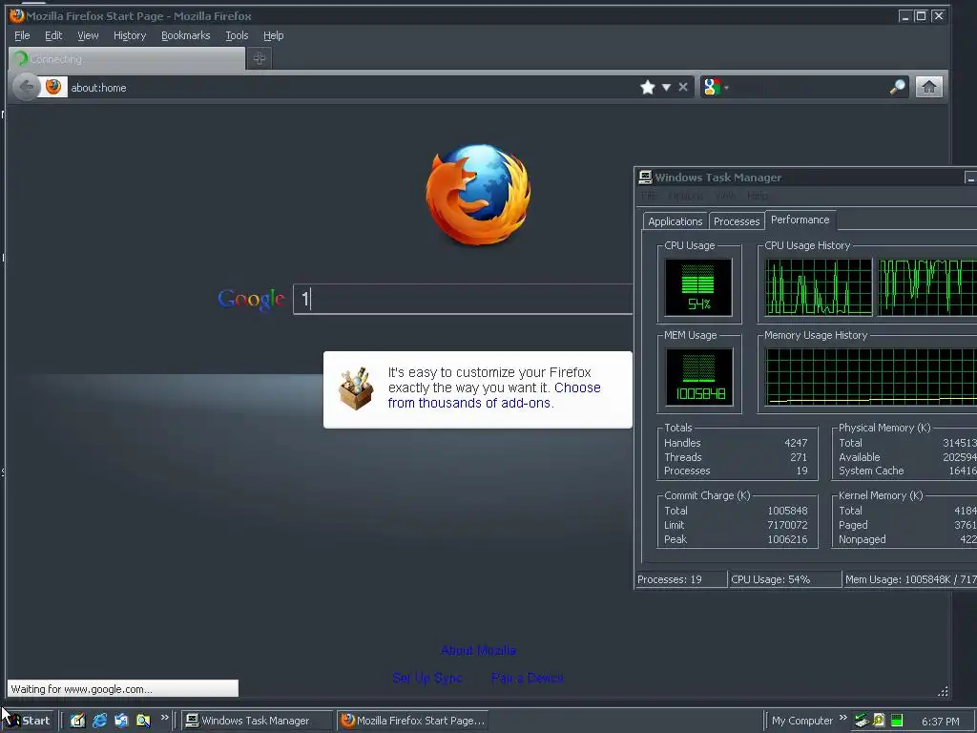Image resolution: width=977 pixels, height=733 pixels.
Task: Click My Computer toolbar in taskbar
Action: [x=801, y=721]
